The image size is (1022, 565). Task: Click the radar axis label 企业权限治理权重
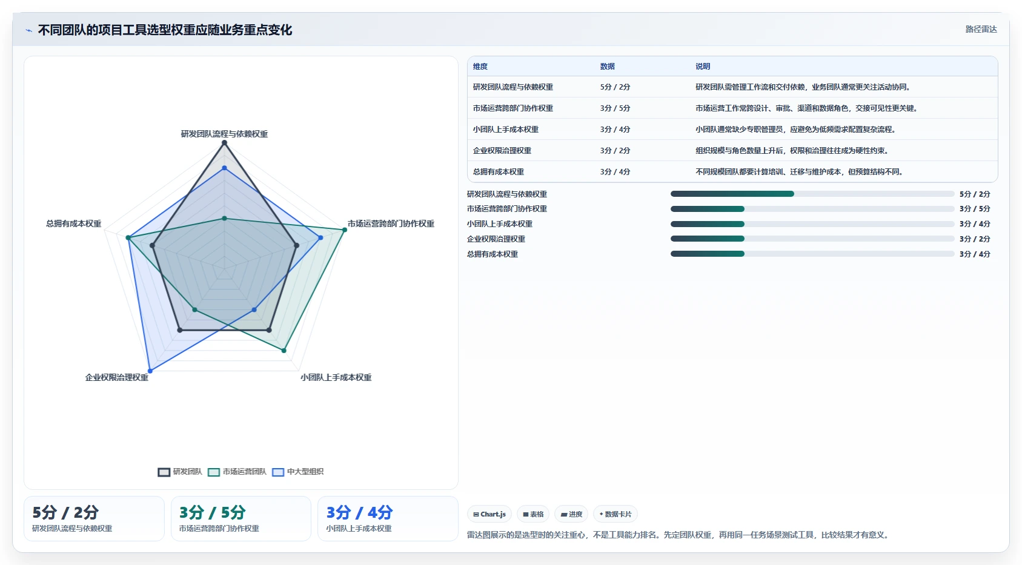coord(117,377)
